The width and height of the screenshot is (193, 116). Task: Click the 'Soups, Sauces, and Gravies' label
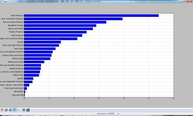coord(12,85)
